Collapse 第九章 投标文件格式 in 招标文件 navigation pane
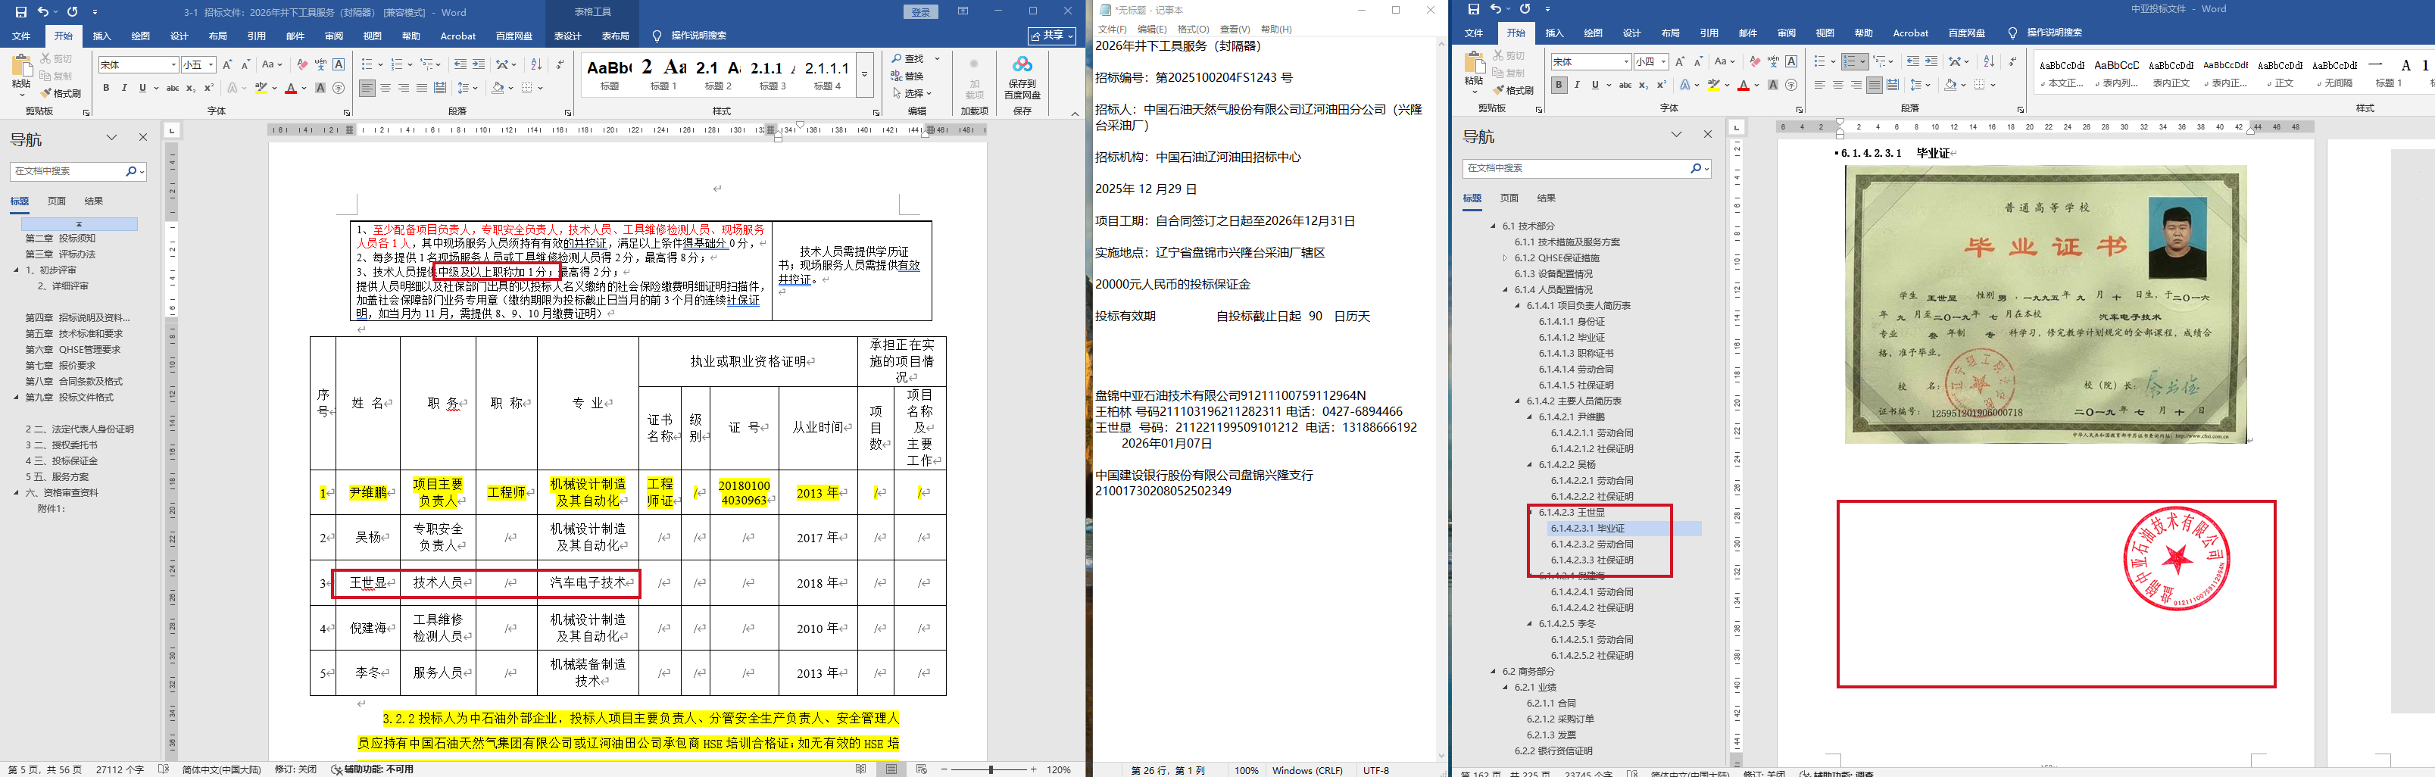The image size is (2435, 777). pyautogui.click(x=16, y=397)
